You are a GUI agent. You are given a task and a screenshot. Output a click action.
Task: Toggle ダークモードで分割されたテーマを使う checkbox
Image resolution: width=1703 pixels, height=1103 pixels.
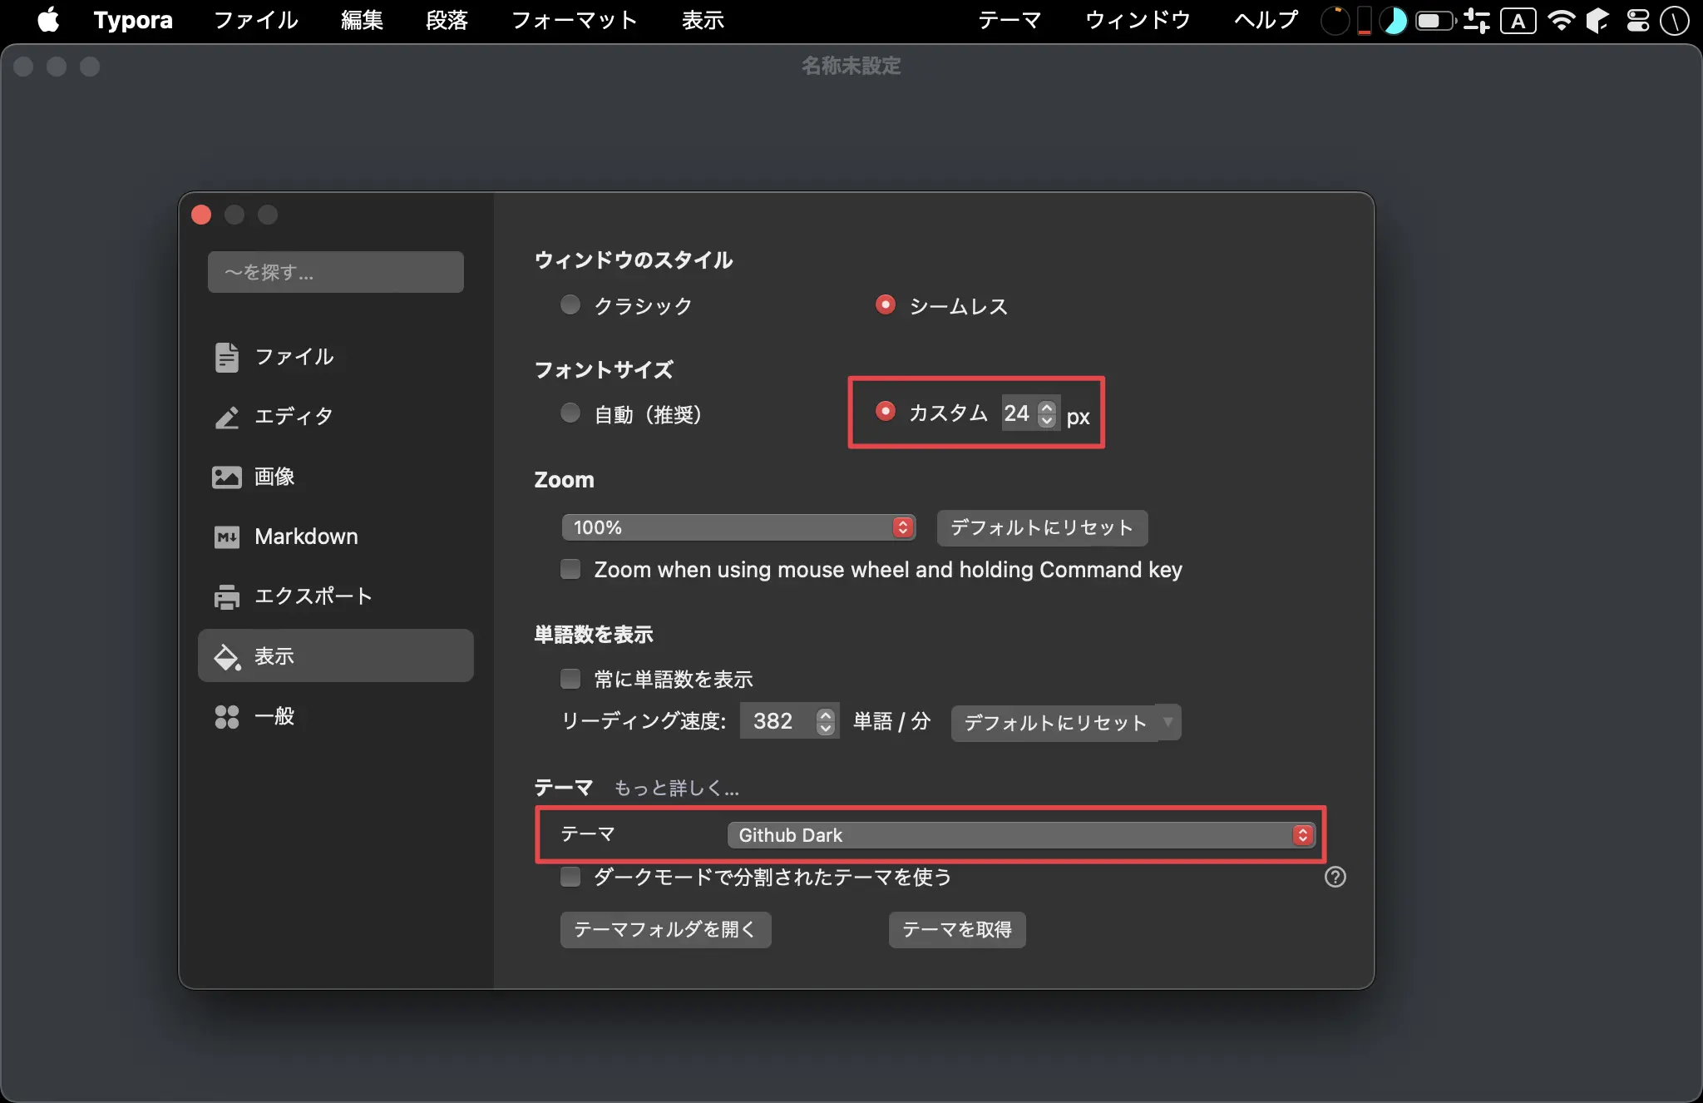coord(570,877)
